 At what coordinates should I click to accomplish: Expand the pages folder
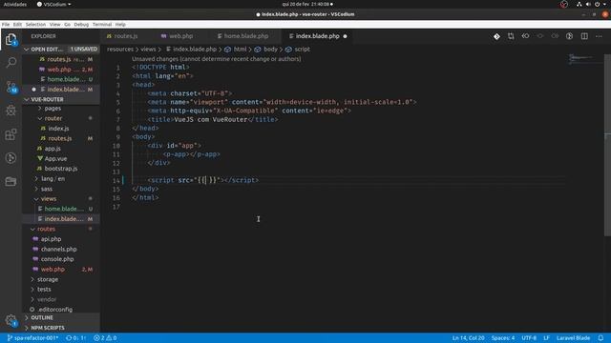(x=53, y=108)
